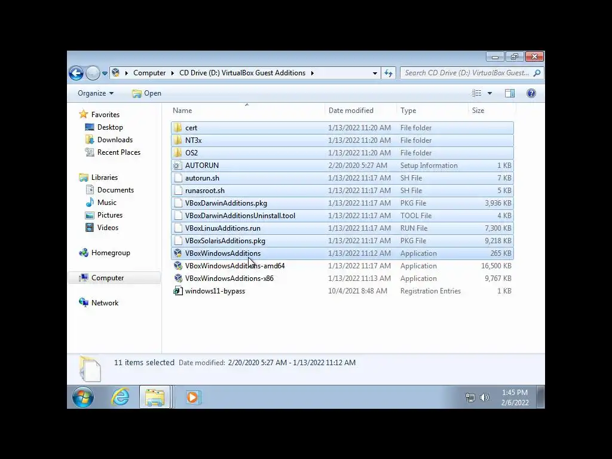Image resolution: width=612 pixels, height=459 pixels.
Task: Select the autorun.sh file icon
Action: pyautogui.click(x=178, y=178)
